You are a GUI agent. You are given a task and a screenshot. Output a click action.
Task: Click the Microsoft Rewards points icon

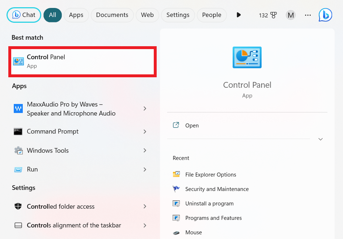click(274, 15)
